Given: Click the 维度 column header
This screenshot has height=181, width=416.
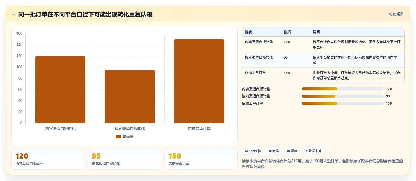Looking at the screenshot, I should pyautogui.click(x=248, y=32).
